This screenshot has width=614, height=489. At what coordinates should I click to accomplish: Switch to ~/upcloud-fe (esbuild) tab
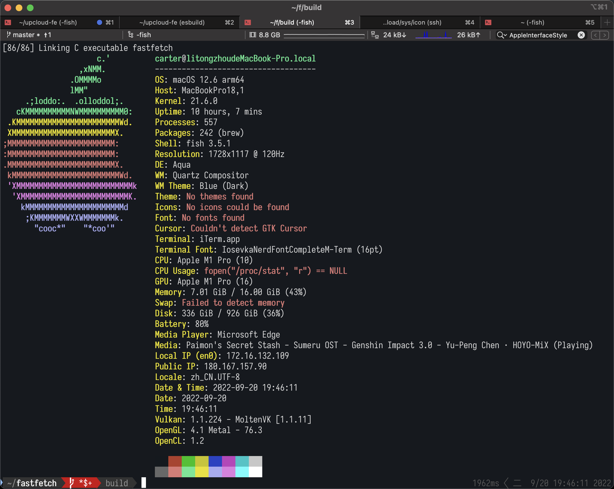172,22
